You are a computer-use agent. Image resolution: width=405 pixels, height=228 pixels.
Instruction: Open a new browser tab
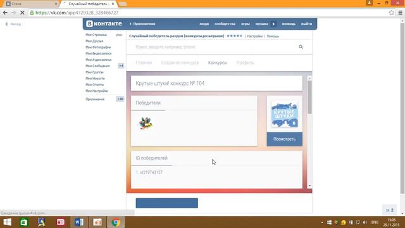122,4
